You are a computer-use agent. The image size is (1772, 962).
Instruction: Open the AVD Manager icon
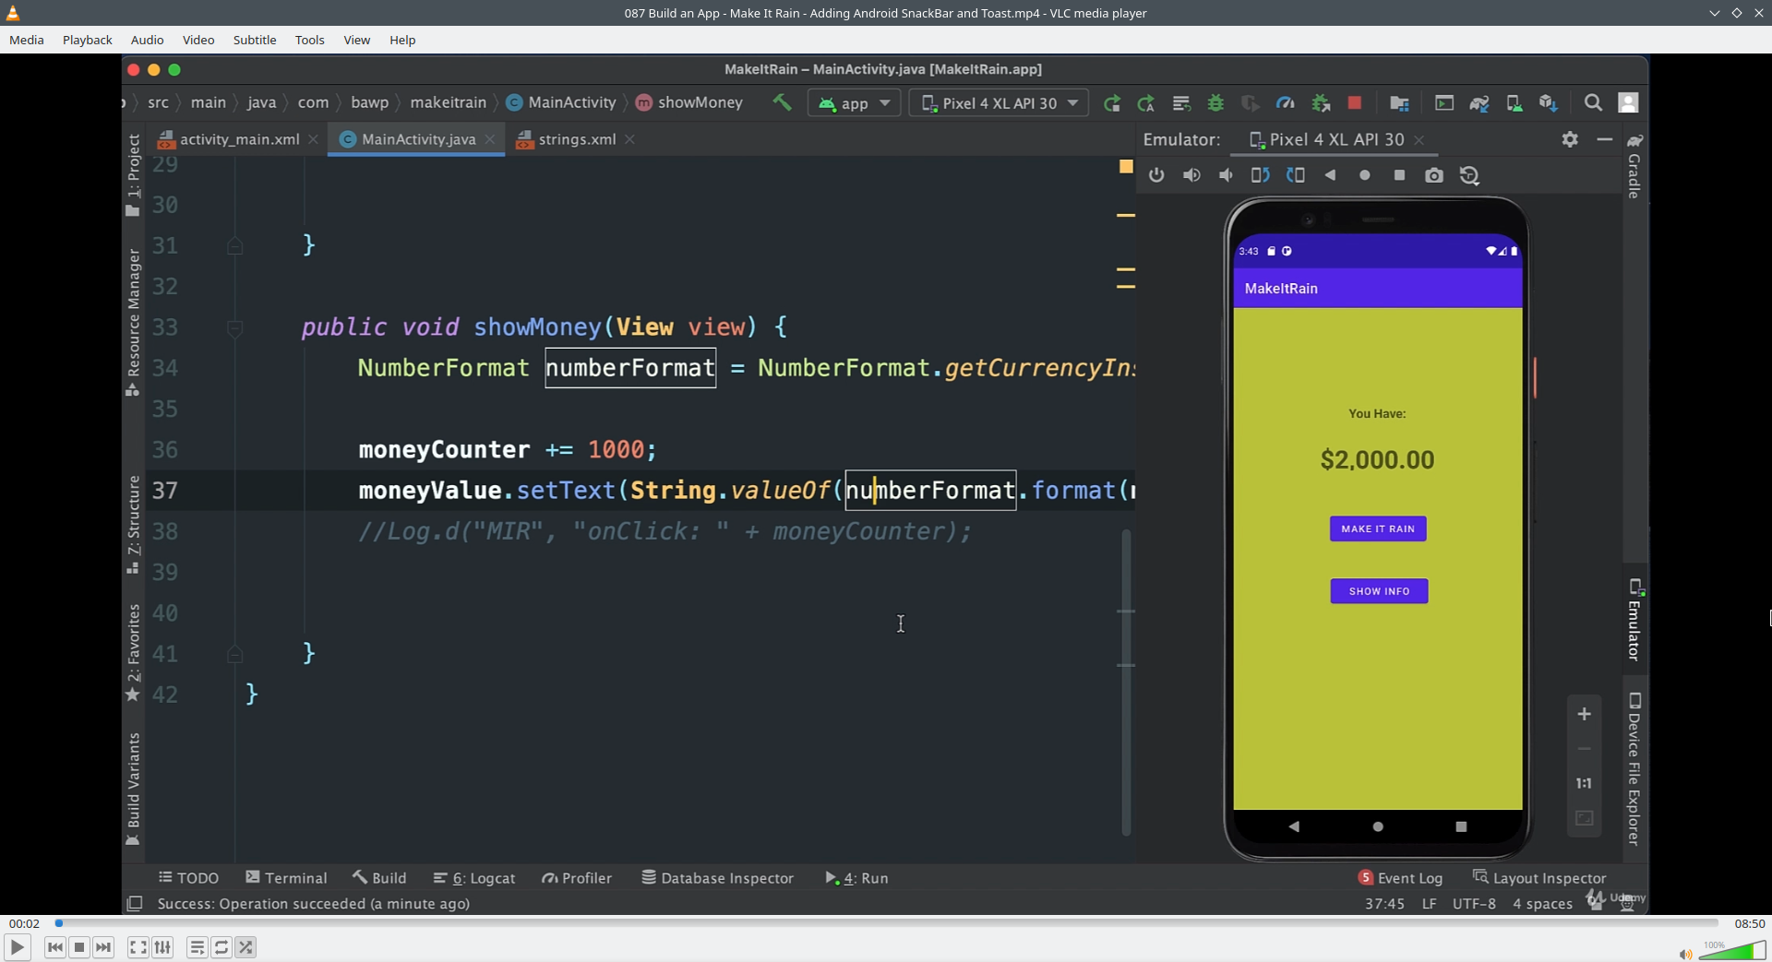tap(1514, 103)
